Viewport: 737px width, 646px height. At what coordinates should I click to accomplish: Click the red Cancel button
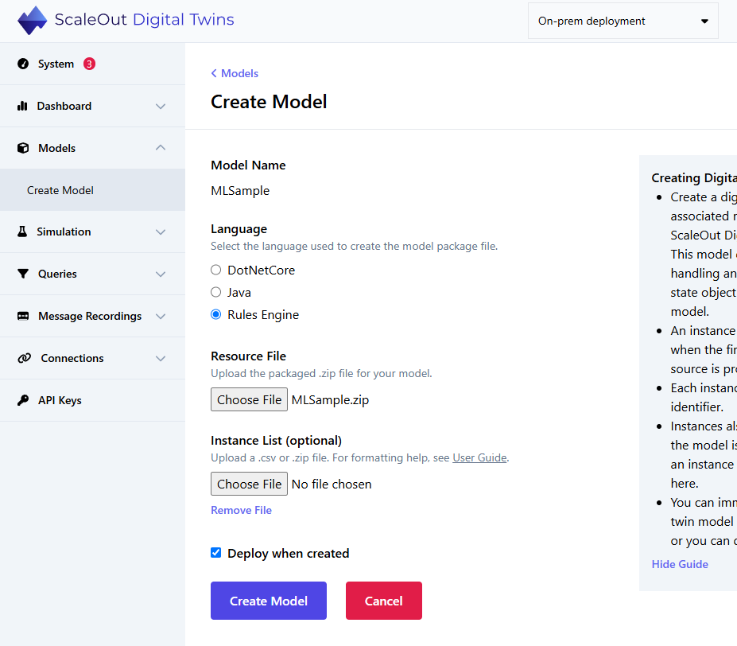[x=383, y=601]
